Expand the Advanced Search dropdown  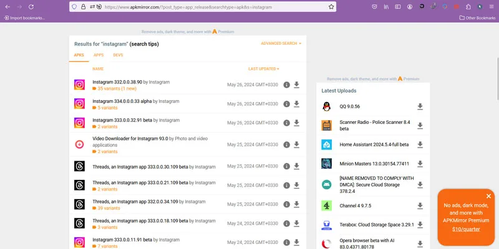pos(281,43)
